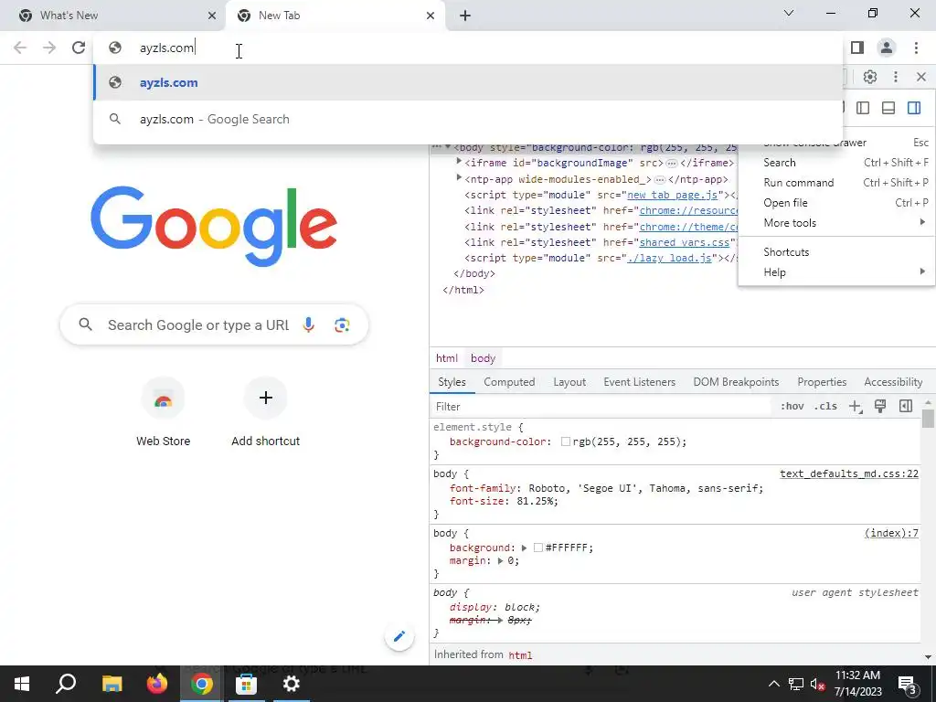Screen dimensions: 936x702
Task: Reload the current page
Action: [79, 48]
